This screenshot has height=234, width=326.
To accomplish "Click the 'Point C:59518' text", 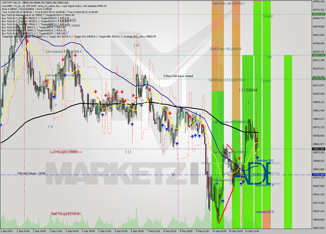I will pyautogui.click(x=44, y=9).
